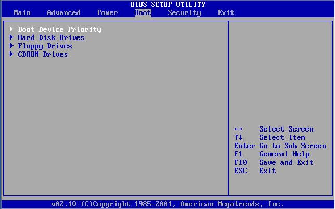This screenshot has height=209, width=335.
Task: Click the triangle beside Boot Device Priority
Action: (x=11, y=29)
